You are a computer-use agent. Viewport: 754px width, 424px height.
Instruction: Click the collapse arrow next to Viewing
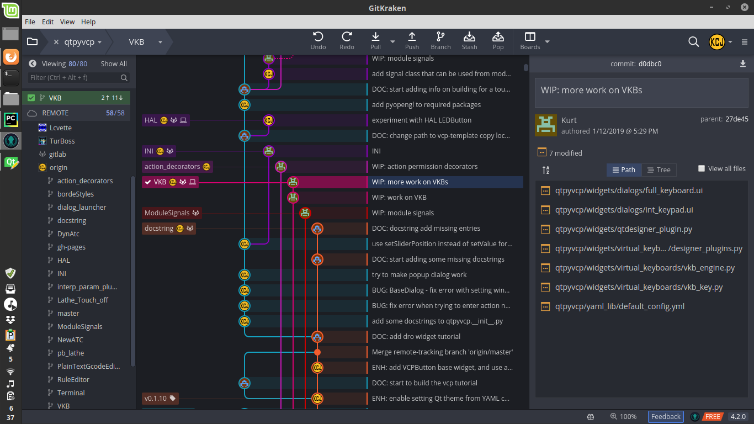pyautogui.click(x=33, y=63)
